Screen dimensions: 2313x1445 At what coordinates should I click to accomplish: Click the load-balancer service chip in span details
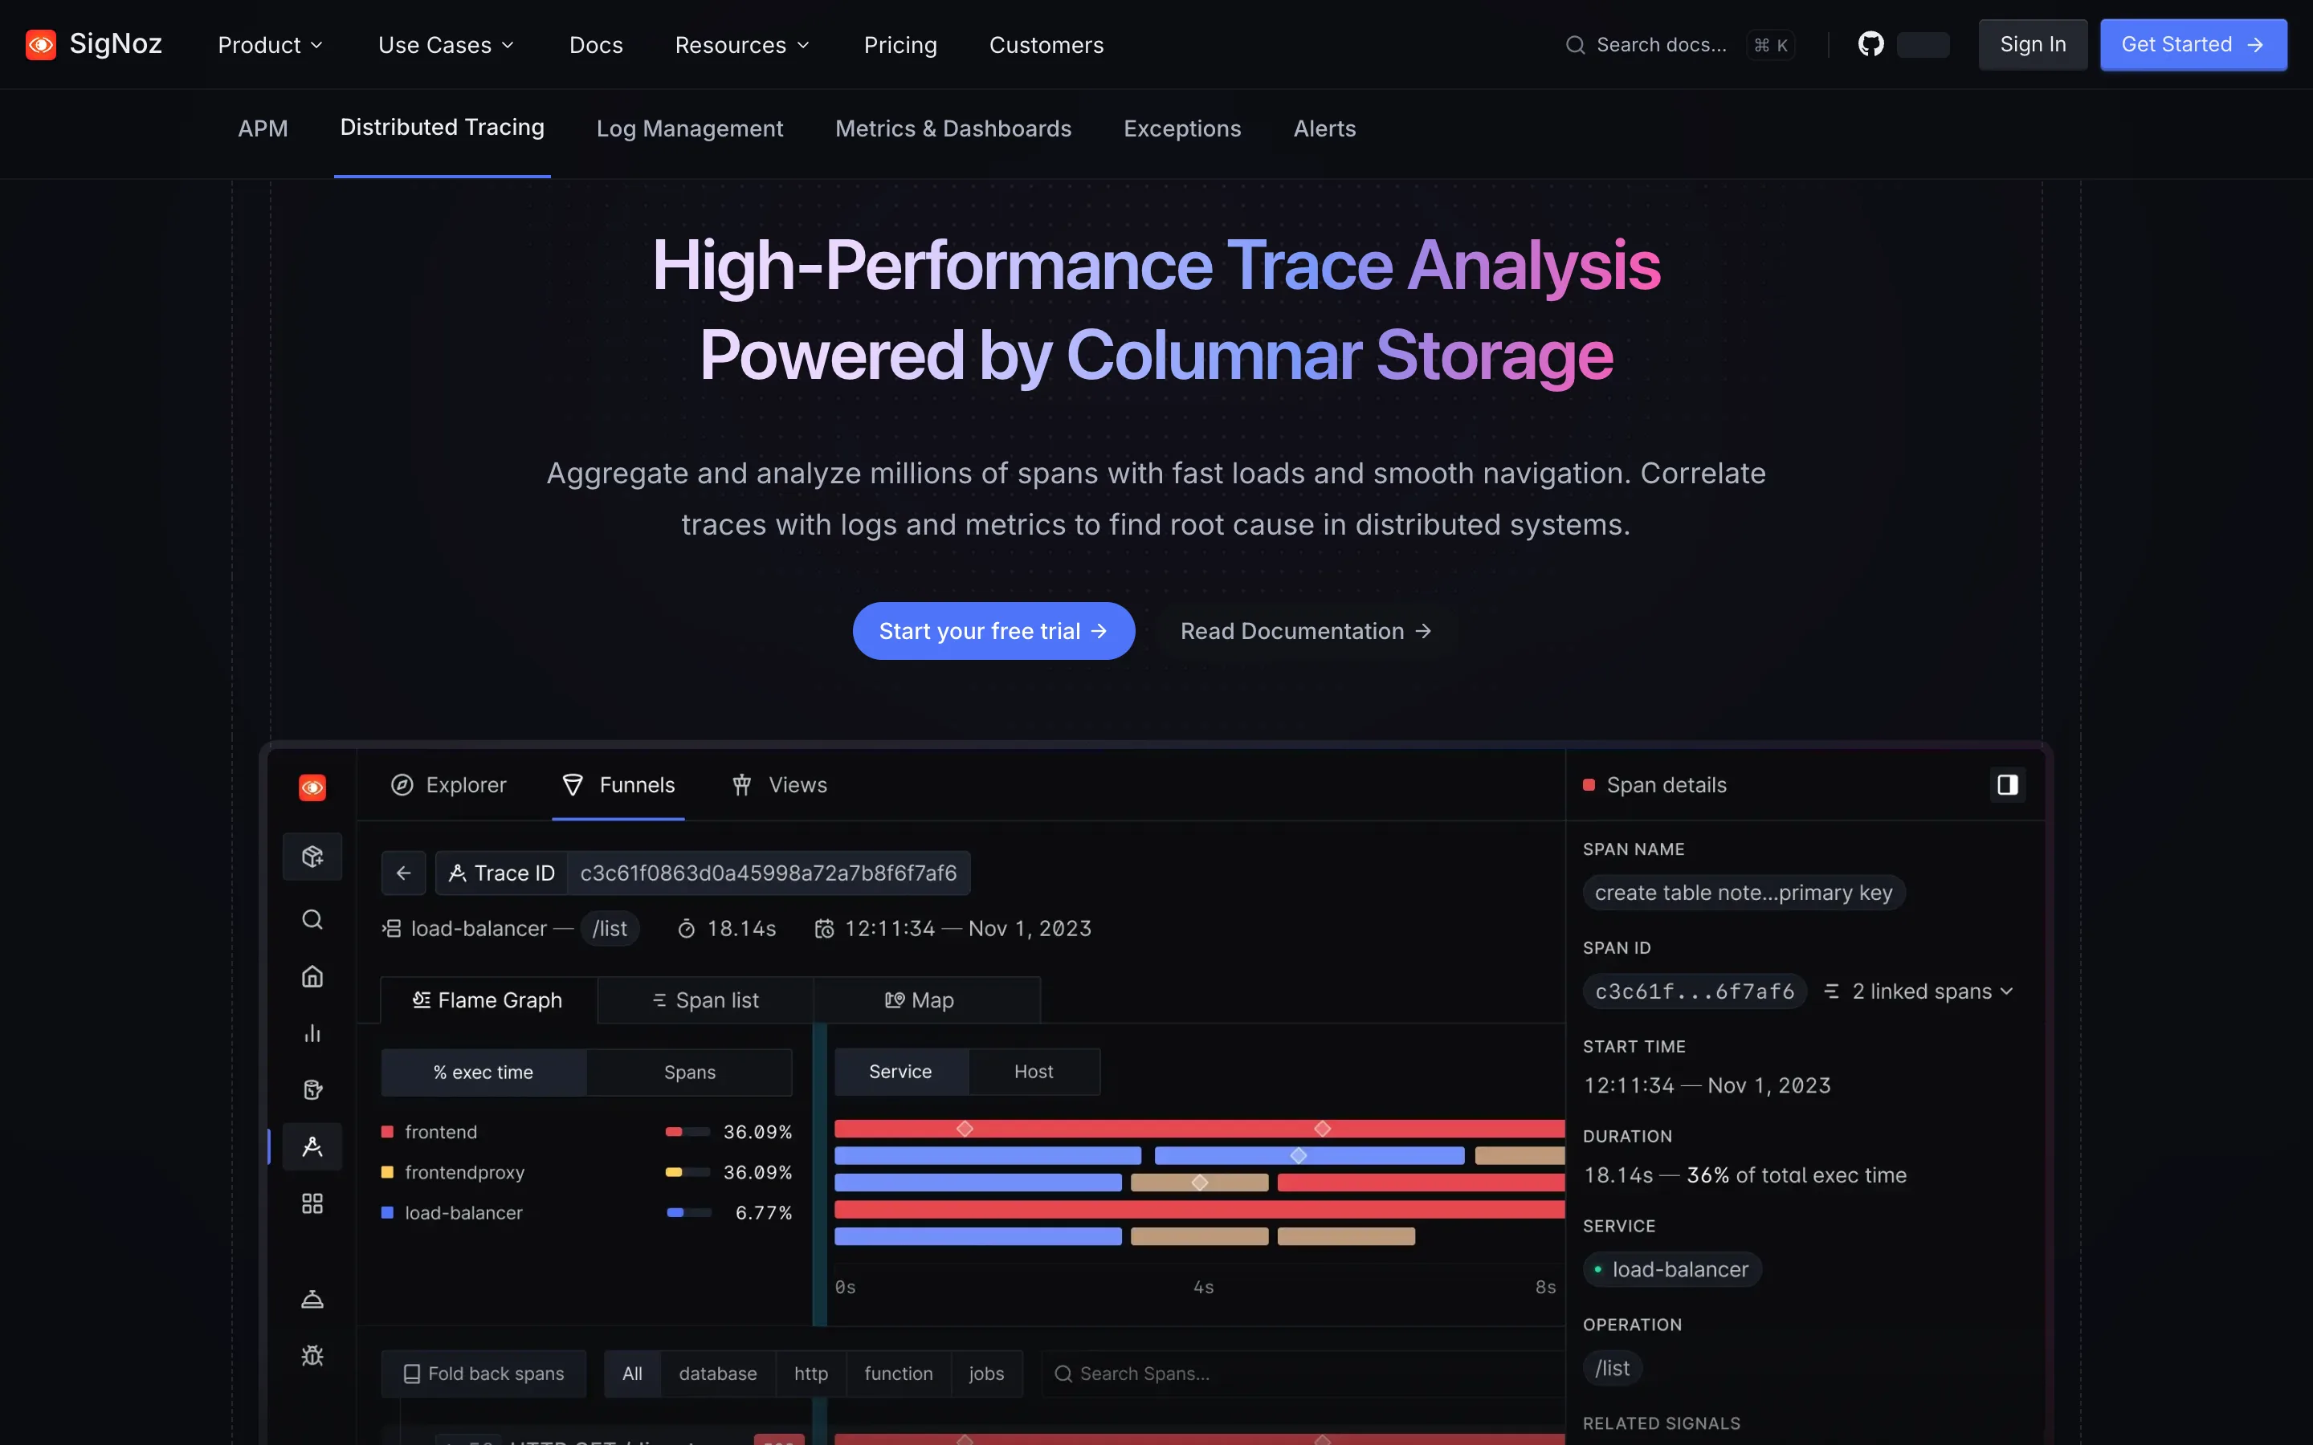click(1673, 1269)
